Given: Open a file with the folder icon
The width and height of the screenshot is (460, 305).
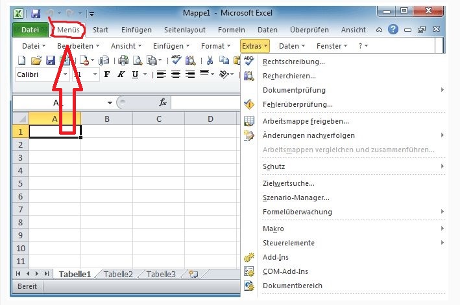Looking at the screenshot, I should click(x=36, y=61).
